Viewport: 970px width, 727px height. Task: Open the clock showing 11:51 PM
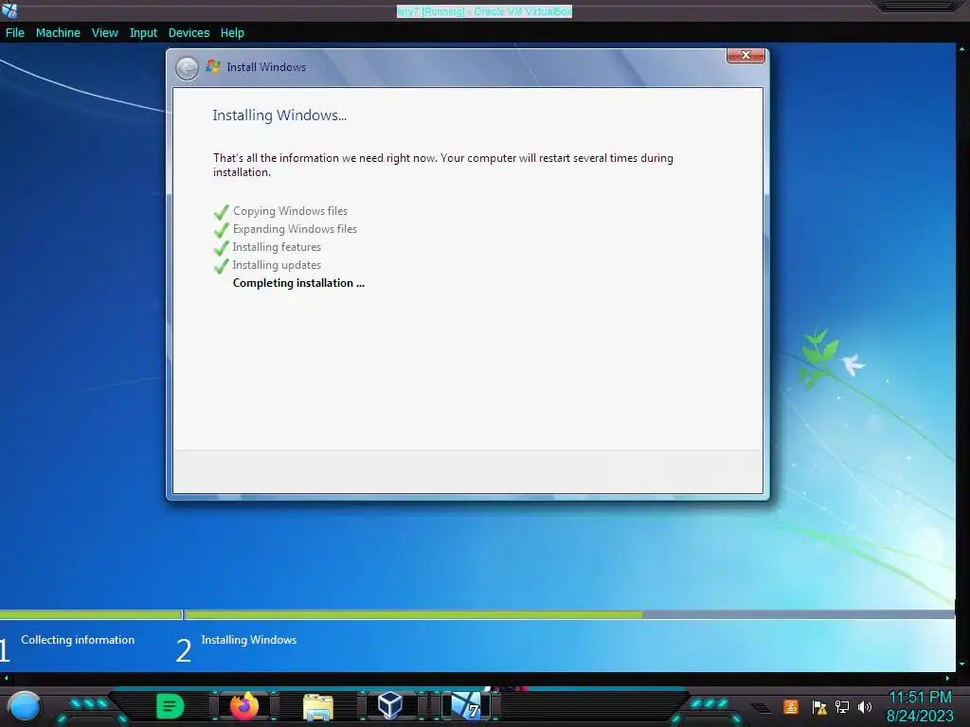point(920,697)
